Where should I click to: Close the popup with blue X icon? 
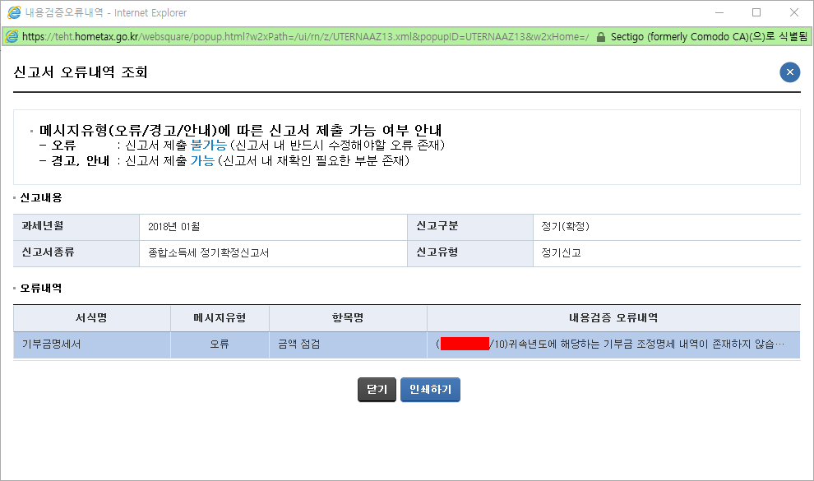789,72
